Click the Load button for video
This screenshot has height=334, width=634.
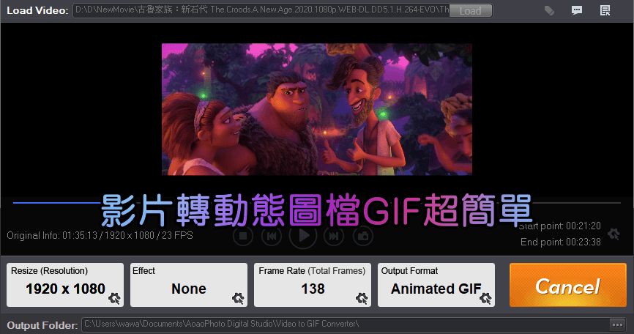(x=470, y=10)
